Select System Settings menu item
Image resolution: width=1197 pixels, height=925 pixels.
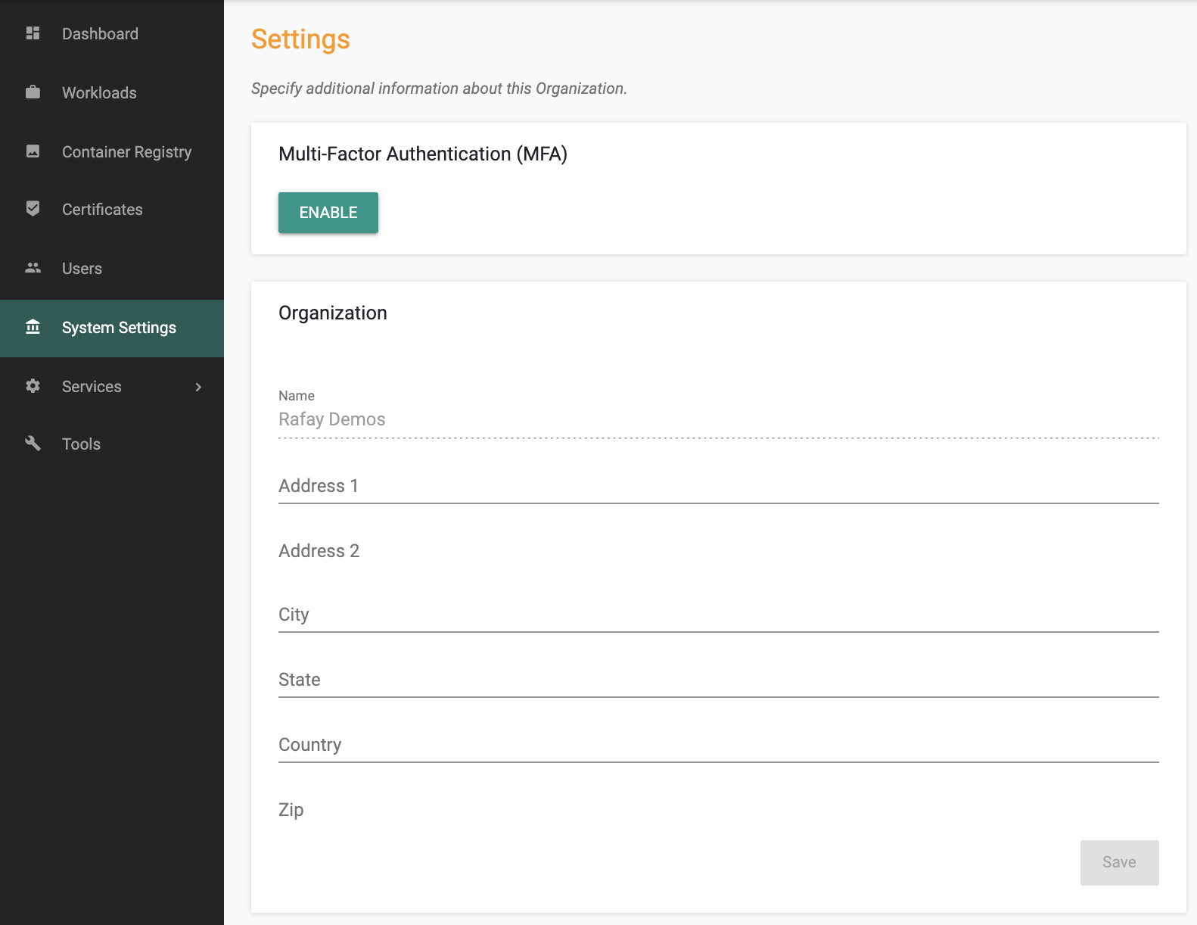pos(112,329)
